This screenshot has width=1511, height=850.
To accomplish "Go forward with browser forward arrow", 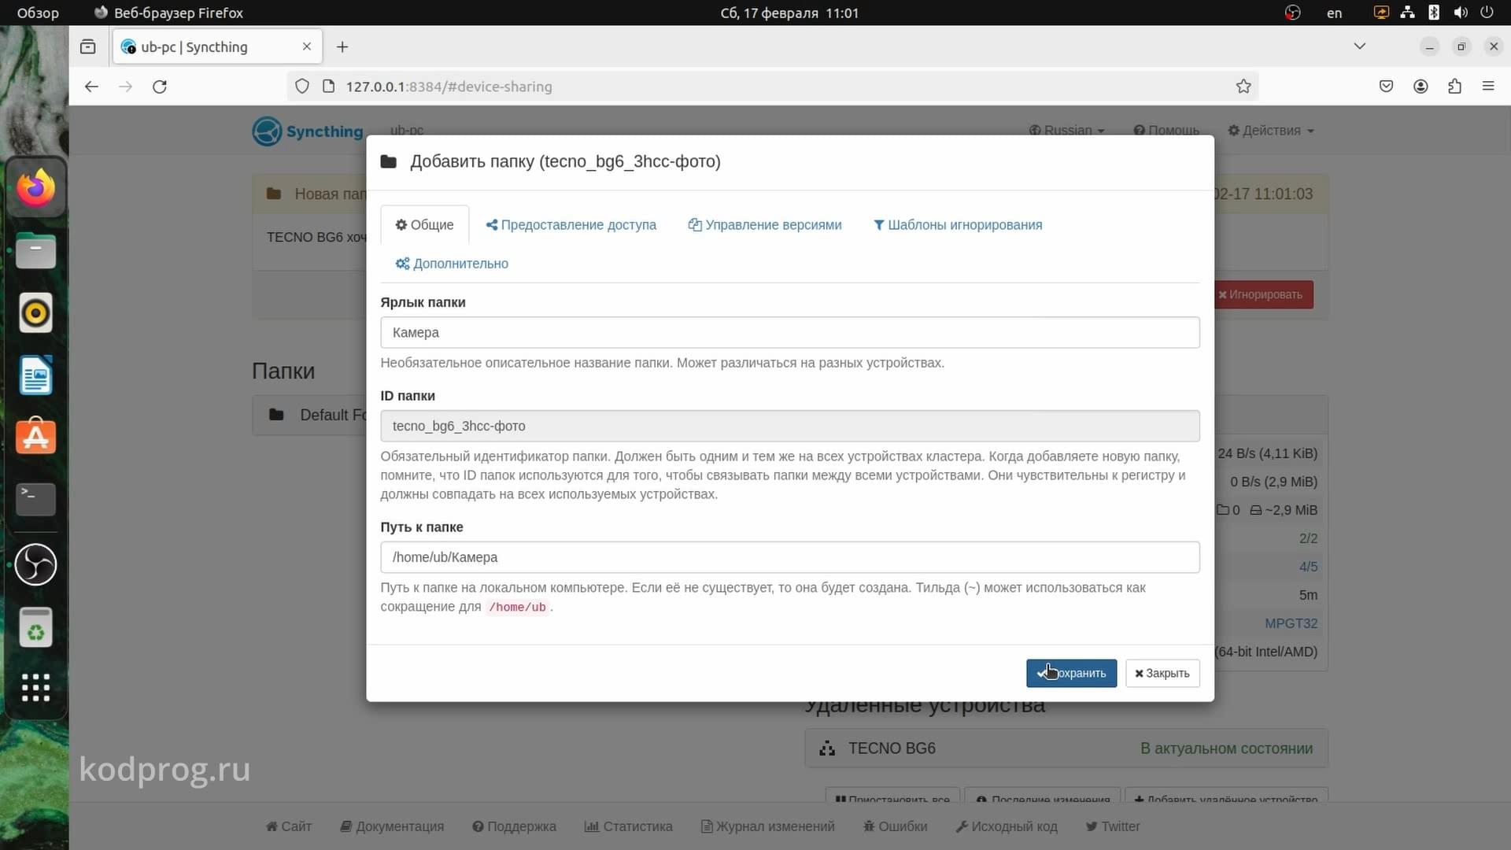I will coord(125,87).
